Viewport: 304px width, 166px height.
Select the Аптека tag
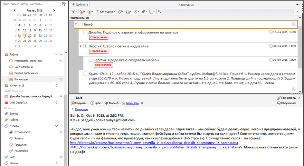(19, 138)
